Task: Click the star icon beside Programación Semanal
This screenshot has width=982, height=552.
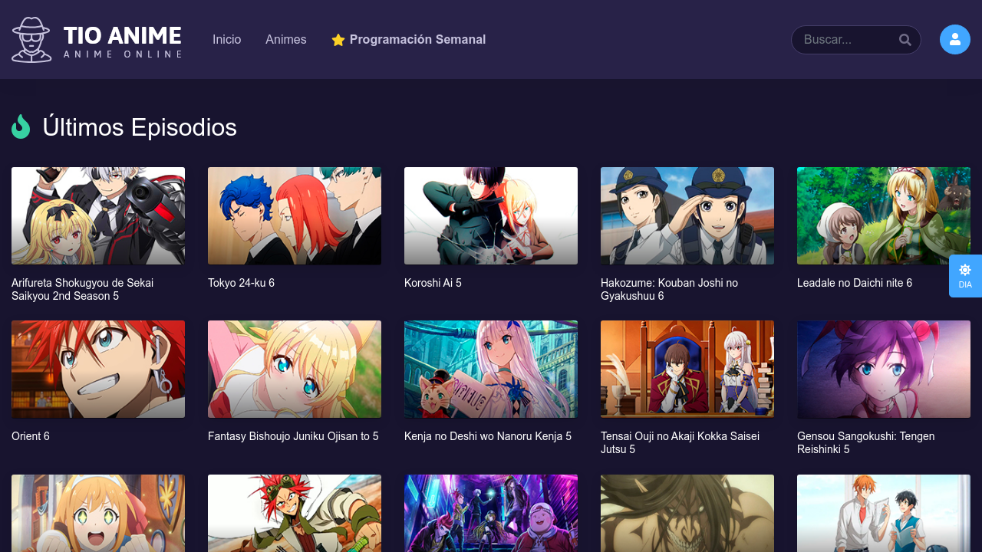Action: click(338, 40)
